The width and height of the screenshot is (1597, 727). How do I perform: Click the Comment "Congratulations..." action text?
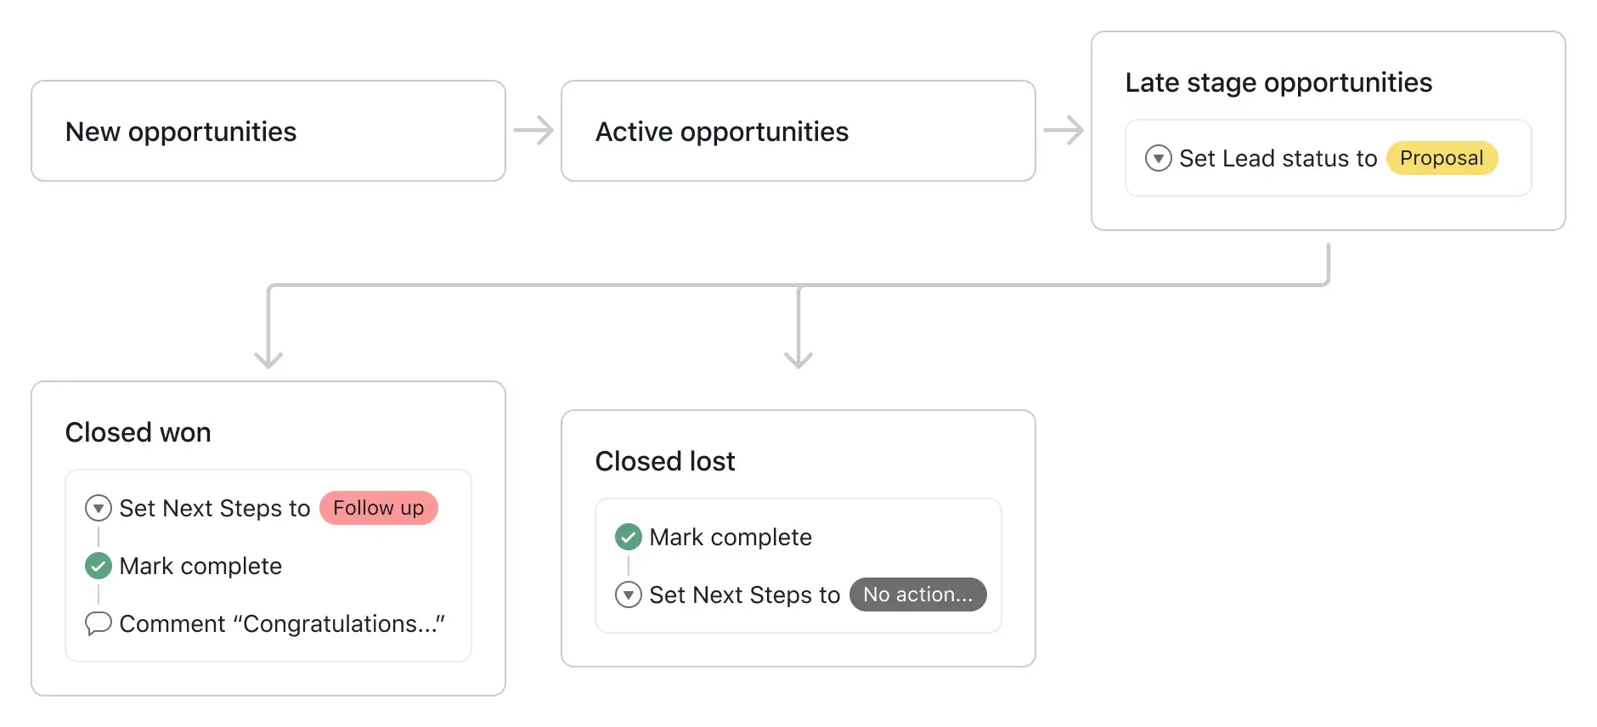pos(282,623)
